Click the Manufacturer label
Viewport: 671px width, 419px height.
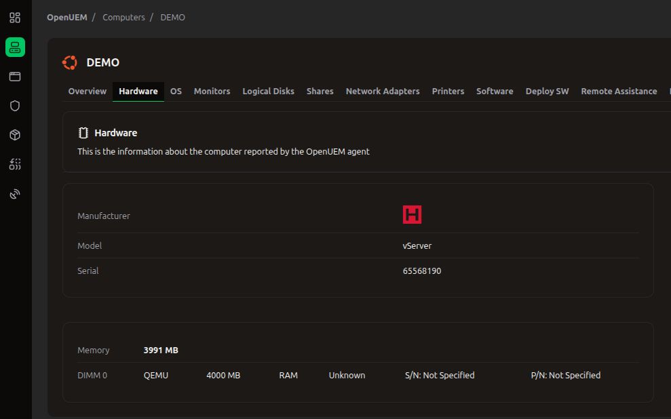(x=104, y=216)
